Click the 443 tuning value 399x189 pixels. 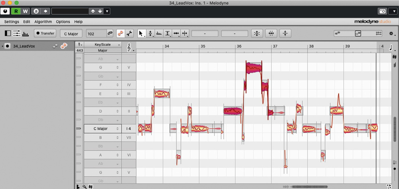80,51
